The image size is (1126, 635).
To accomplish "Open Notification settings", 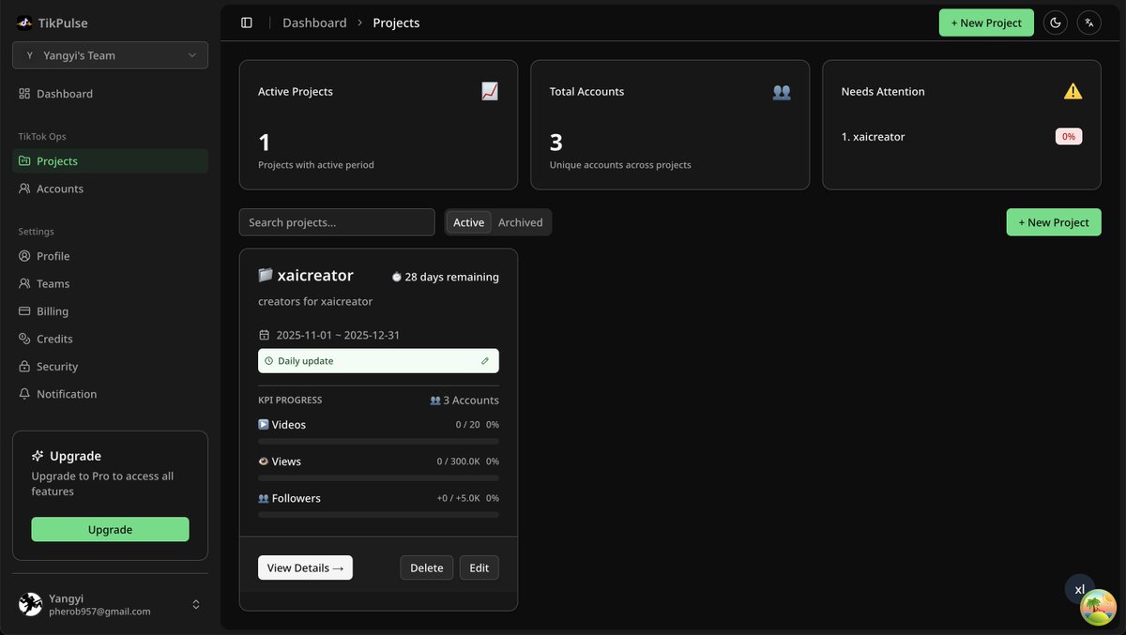I will (110, 394).
